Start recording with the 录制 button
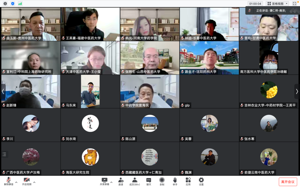The width and height of the screenshot is (300, 188). point(162,181)
